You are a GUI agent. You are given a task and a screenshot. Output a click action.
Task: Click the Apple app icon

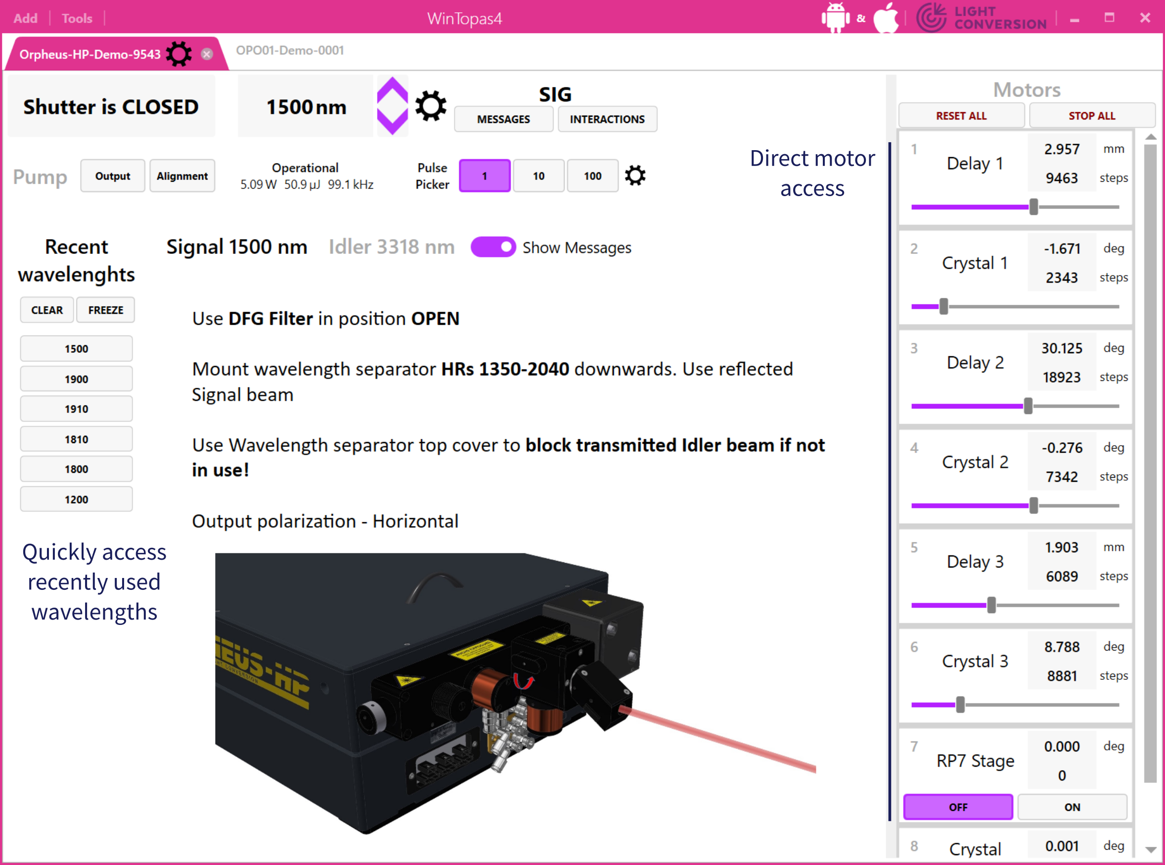(x=887, y=18)
